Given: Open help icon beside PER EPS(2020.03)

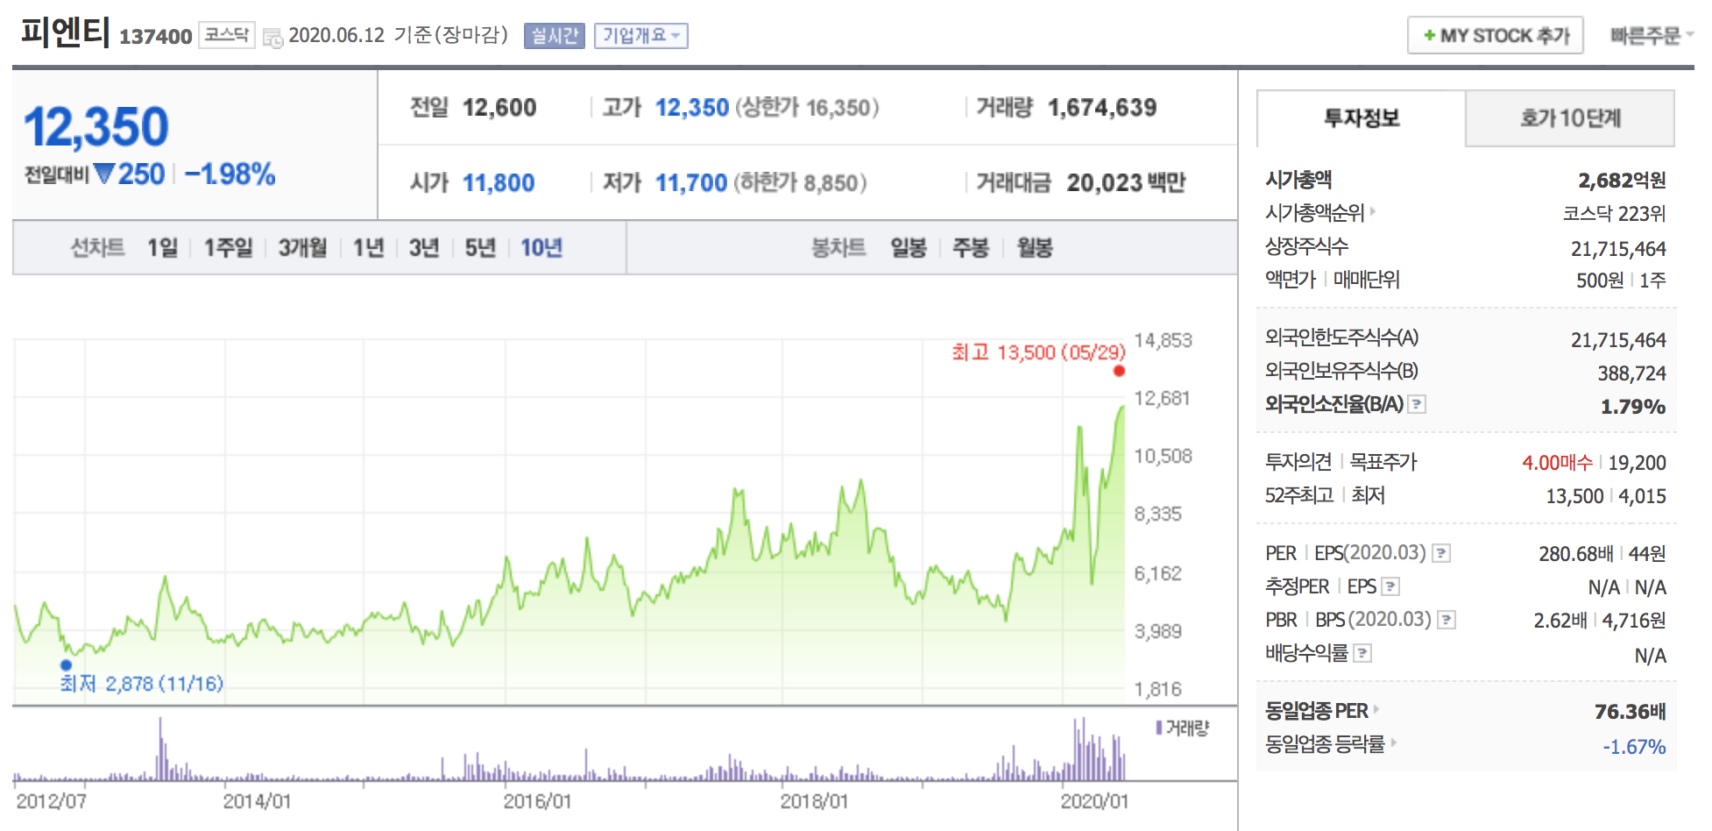Looking at the screenshot, I should (1441, 553).
